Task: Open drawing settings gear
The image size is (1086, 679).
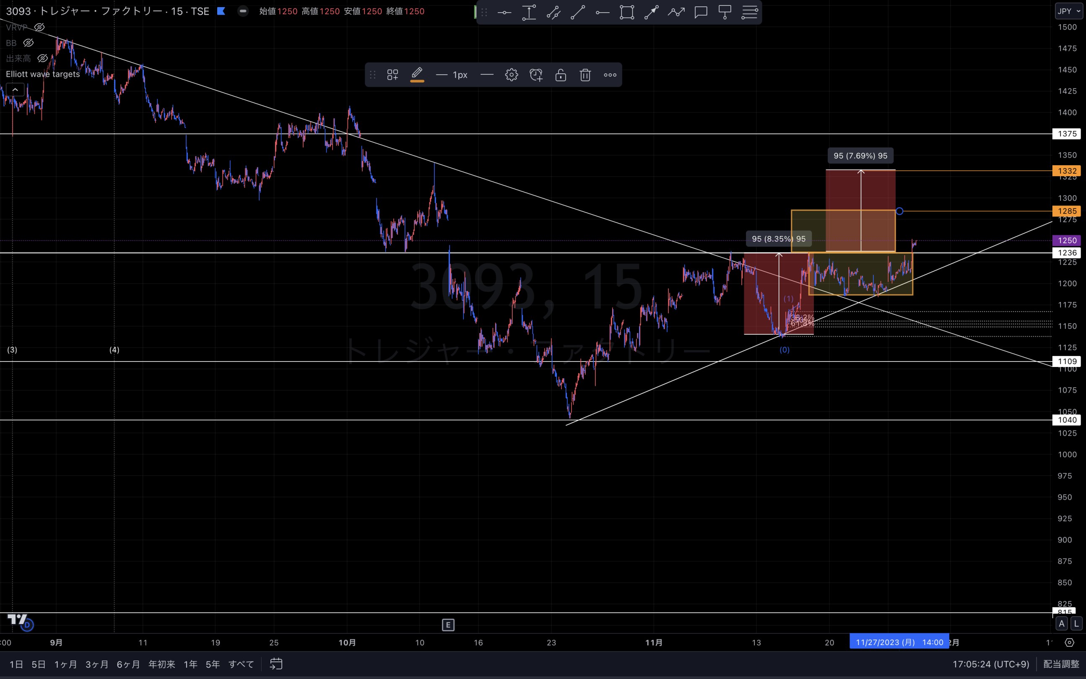Action: tap(512, 75)
